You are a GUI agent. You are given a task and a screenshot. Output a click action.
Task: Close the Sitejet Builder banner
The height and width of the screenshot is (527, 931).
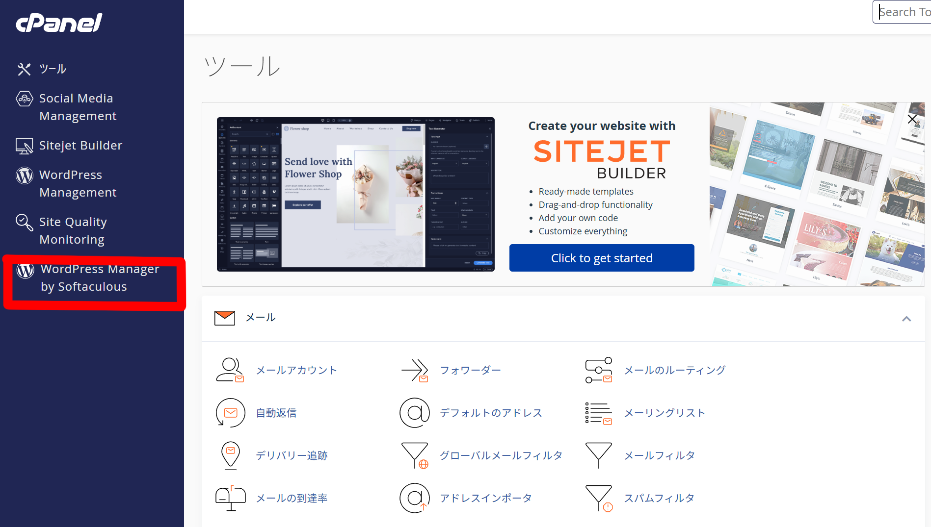click(912, 119)
